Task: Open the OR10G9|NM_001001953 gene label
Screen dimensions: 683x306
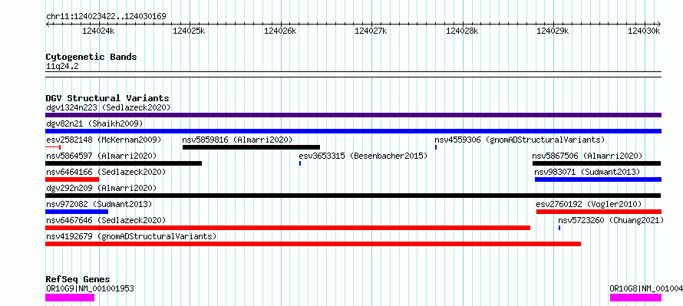Action: click(90, 288)
